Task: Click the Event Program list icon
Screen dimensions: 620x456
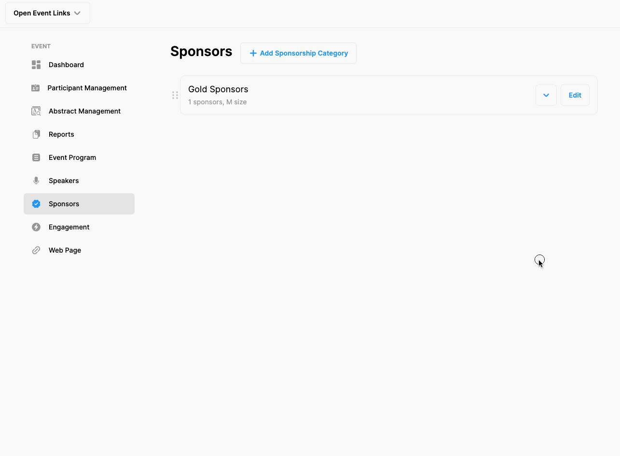Action: pyautogui.click(x=36, y=157)
